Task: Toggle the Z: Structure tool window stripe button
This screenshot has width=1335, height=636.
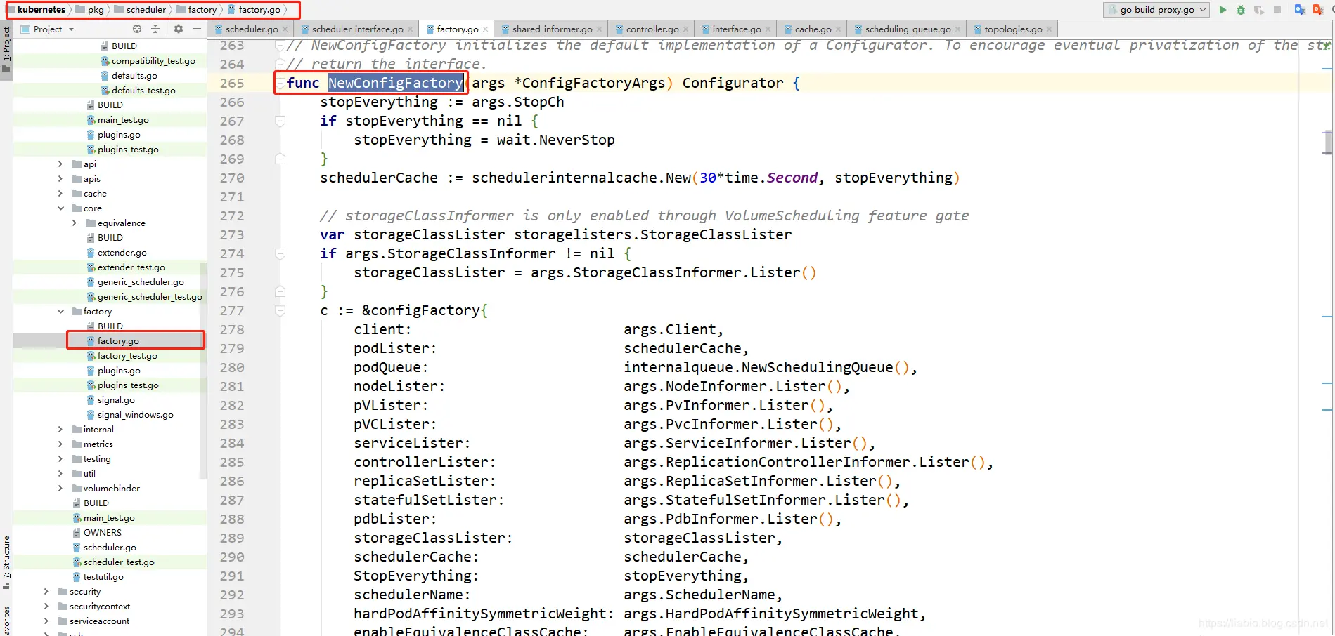Action: 6,562
